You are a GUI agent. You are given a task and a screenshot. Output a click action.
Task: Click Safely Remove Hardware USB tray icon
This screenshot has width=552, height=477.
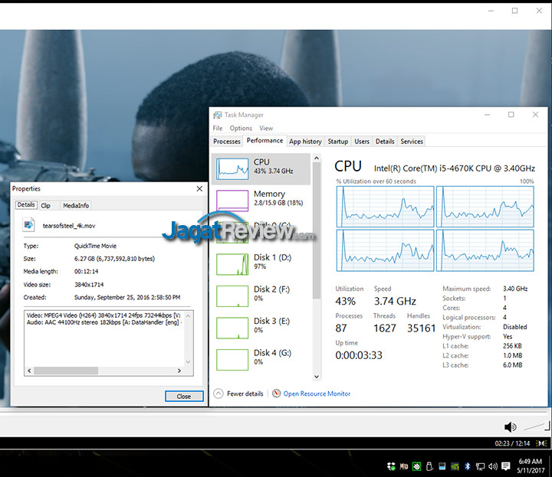pyautogui.click(x=429, y=466)
